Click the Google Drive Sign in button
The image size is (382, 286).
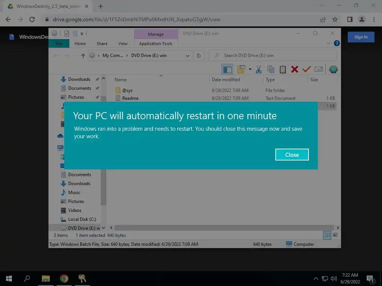point(361,37)
